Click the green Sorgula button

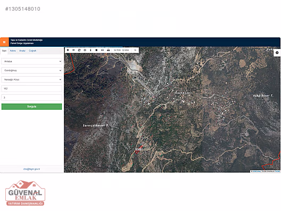point(32,107)
